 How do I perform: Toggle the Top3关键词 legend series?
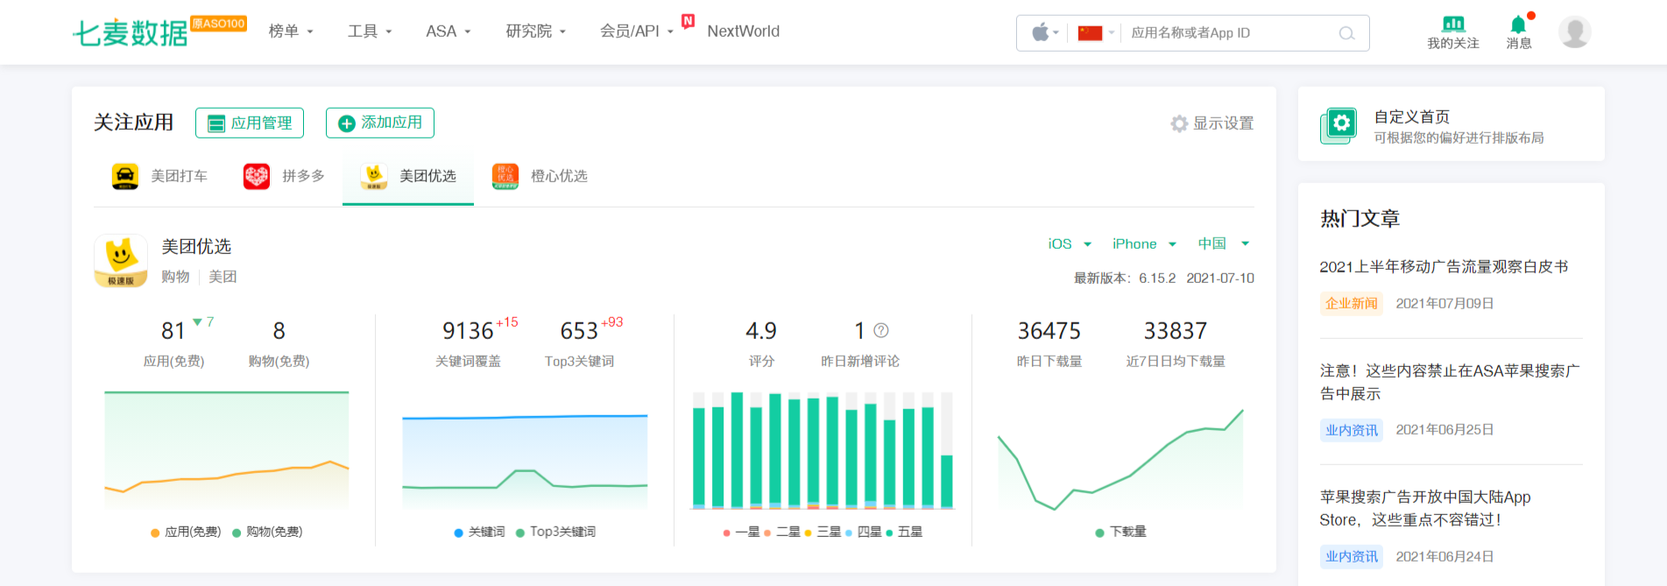(555, 532)
